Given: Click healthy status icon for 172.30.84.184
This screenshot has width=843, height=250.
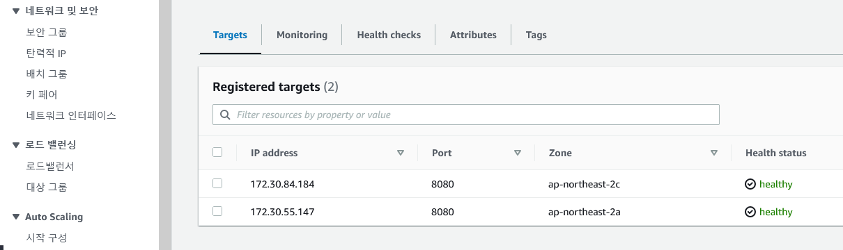Looking at the screenshot, I should click(x=750, y=184).
